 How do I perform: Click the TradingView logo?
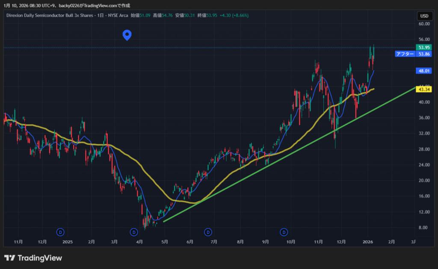[33, 258]
